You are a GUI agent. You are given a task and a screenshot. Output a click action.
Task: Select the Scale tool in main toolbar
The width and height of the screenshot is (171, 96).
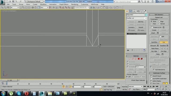coord(38,7)
